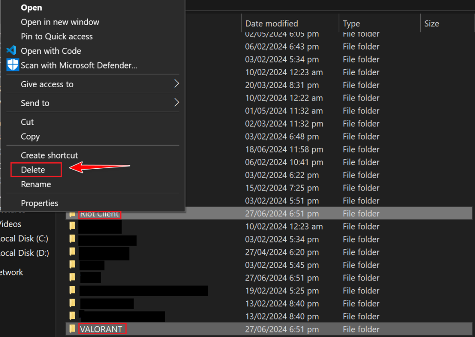This screenshot has width=475, height=337.
Task: Click the date 19/02/2024 5:25 pm
Action: click(x=282, y=291)
